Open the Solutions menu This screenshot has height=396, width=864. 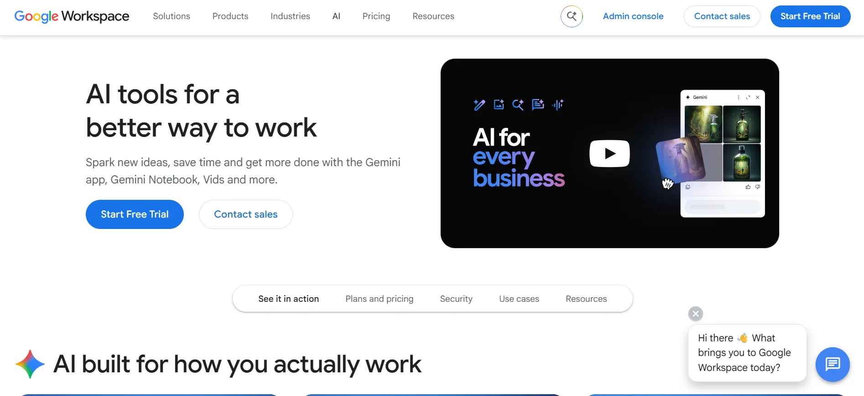point(172,16)
